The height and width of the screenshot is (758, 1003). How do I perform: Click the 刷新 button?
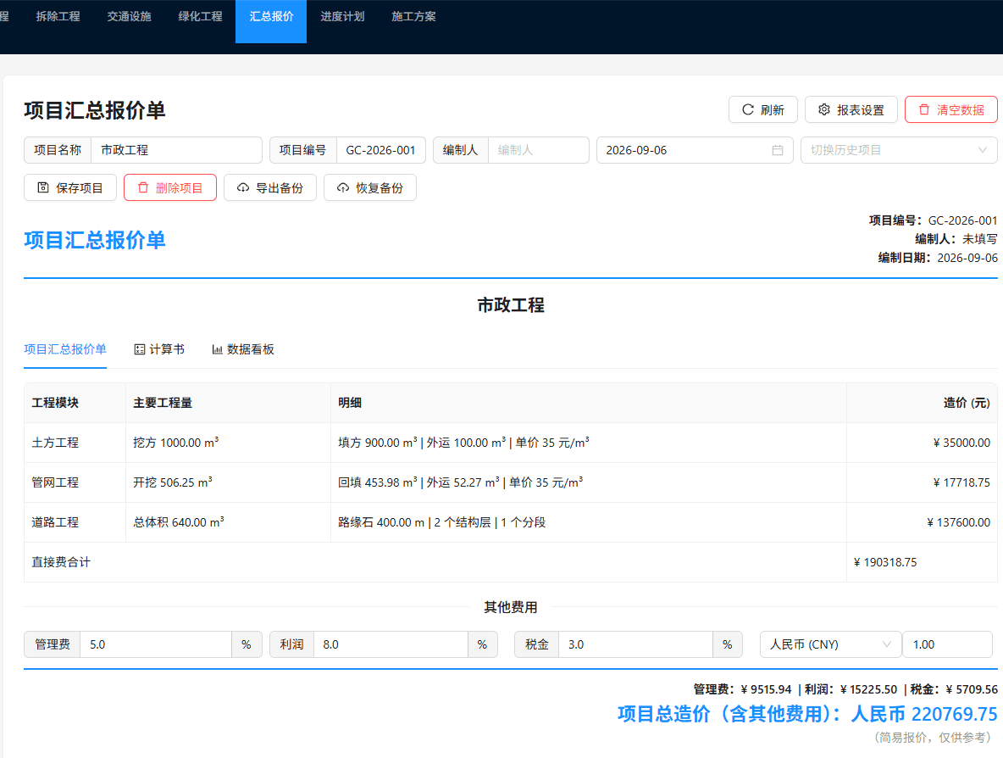coord(763,109)
